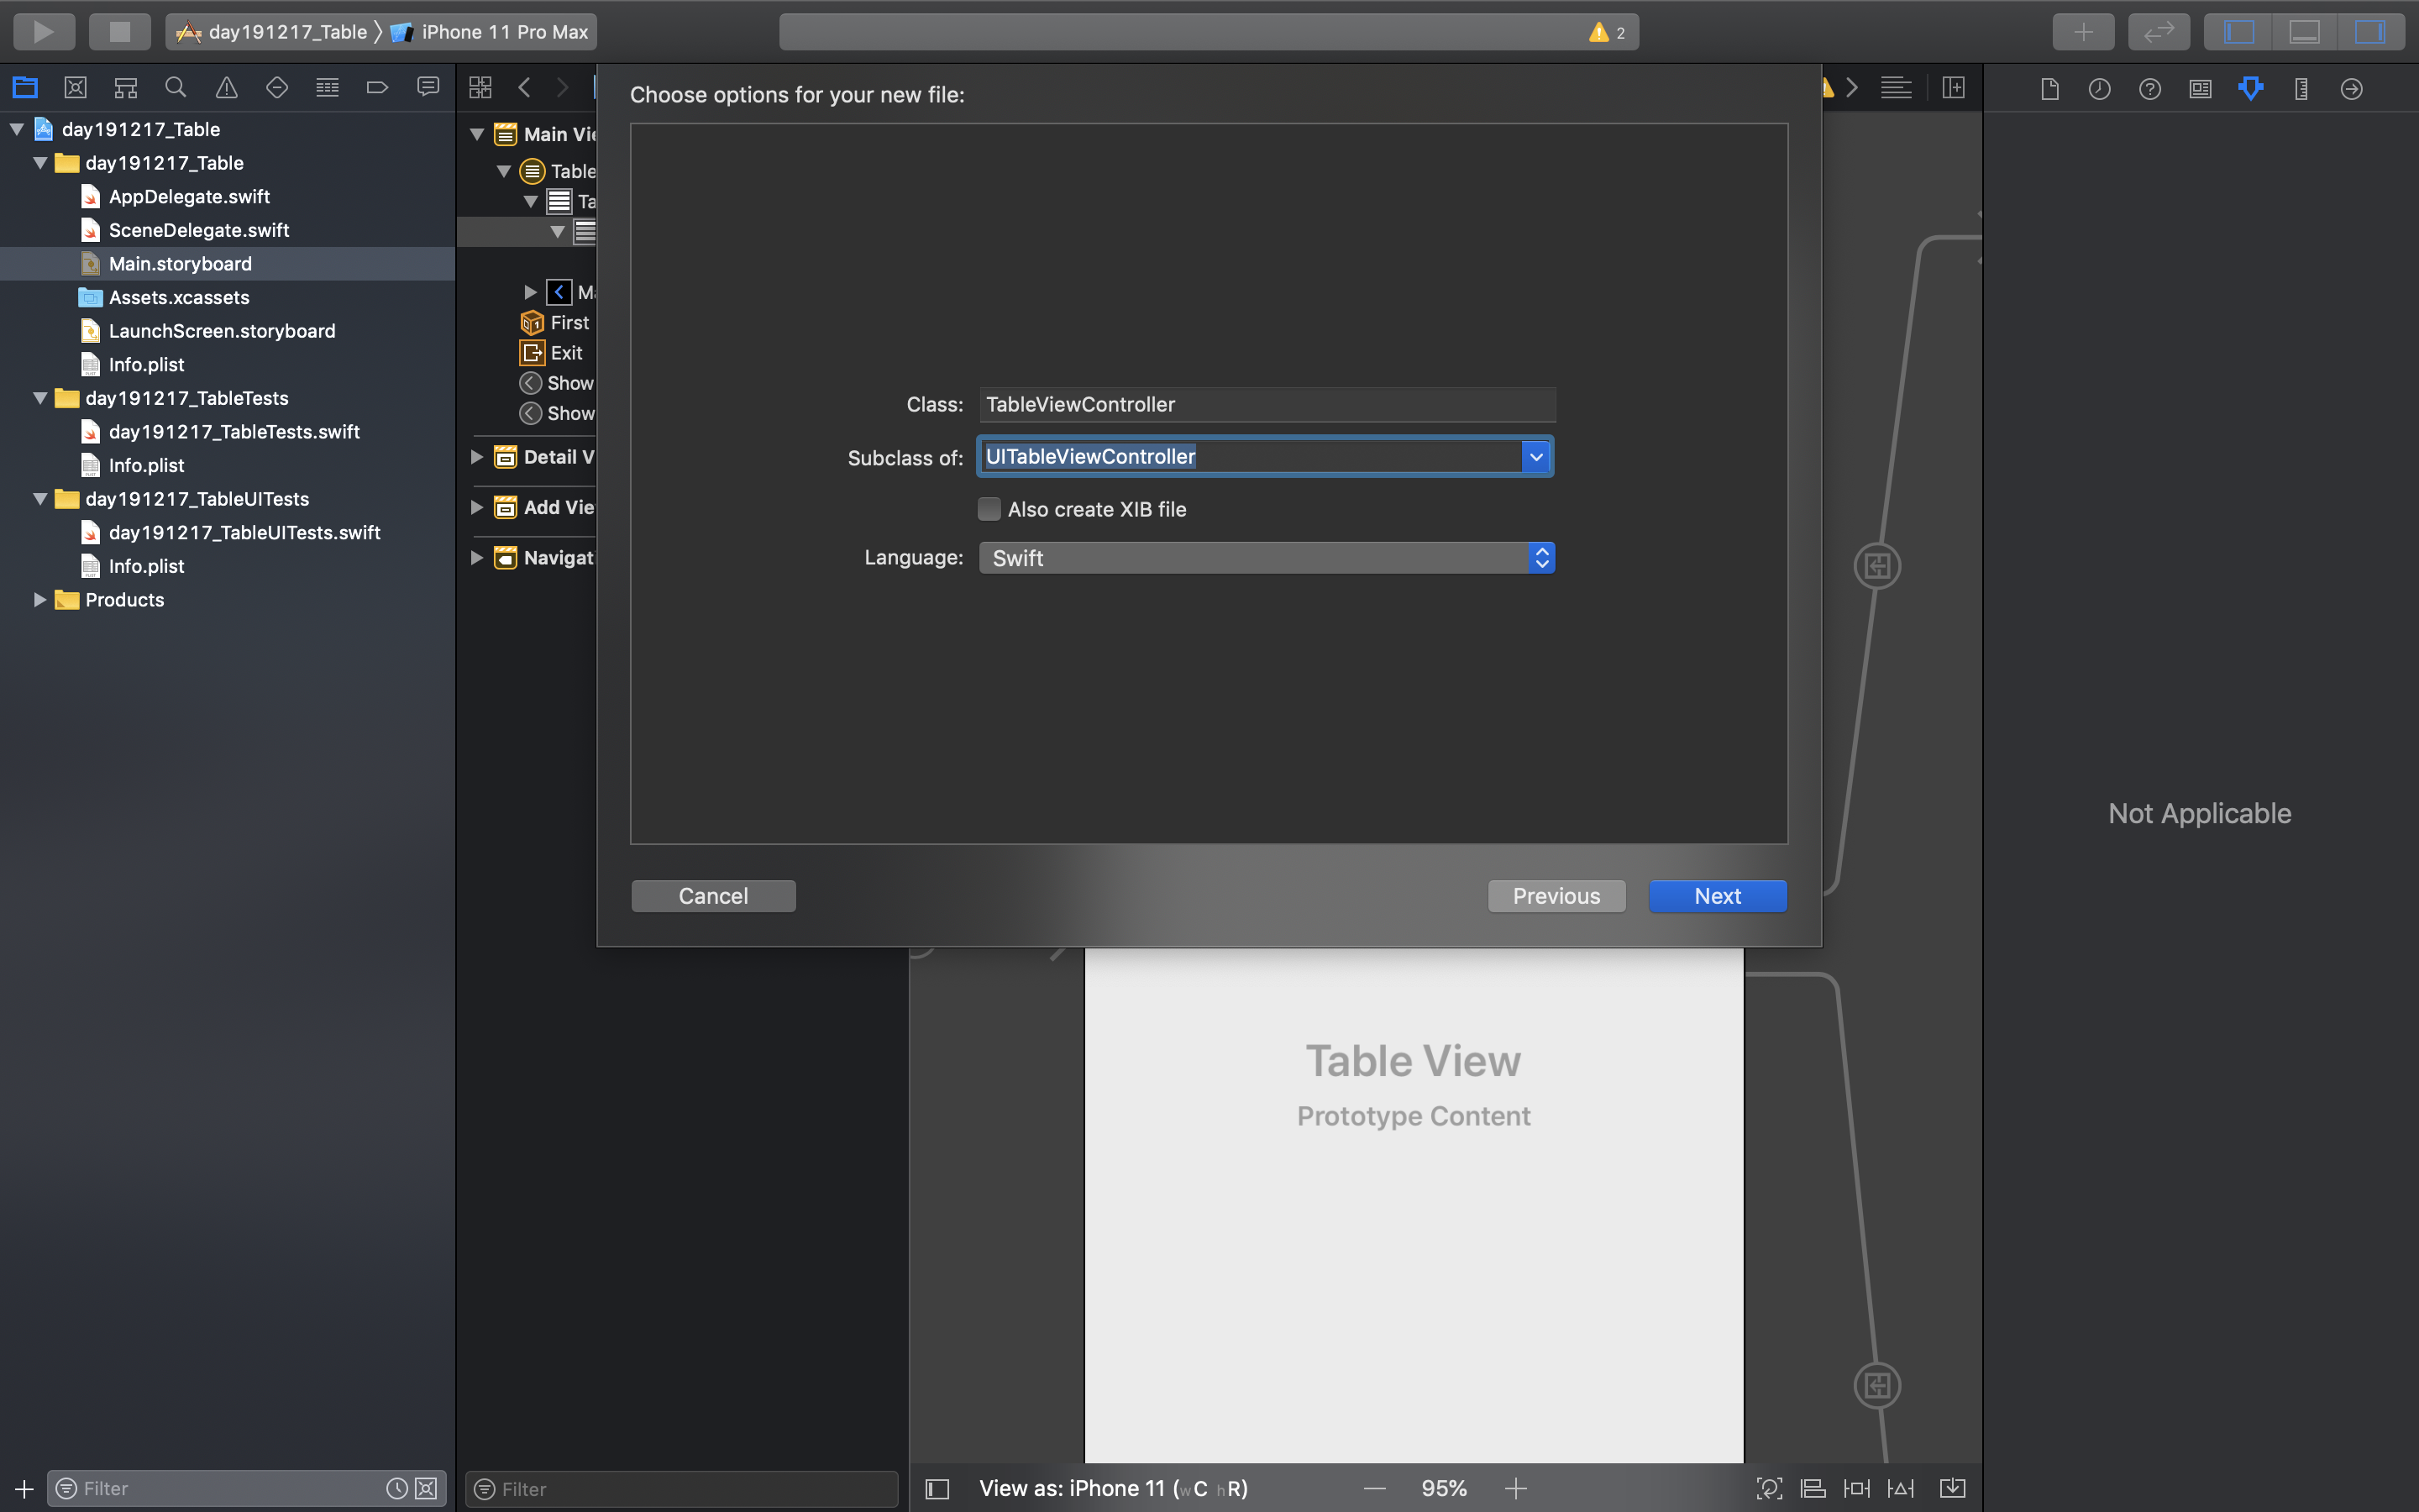The height and width of the screenshot is (1512, 2419).
Task: Expand the Products folder
Action: 40,600
